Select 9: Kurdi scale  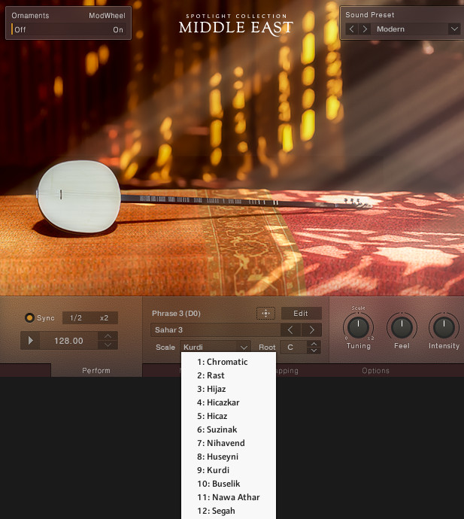tap(229, 470)
